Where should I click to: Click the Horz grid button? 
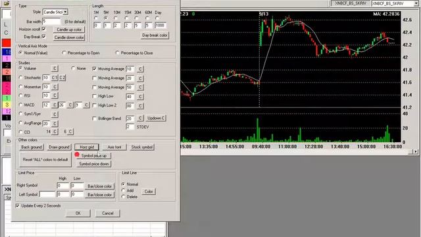(87, 147)
